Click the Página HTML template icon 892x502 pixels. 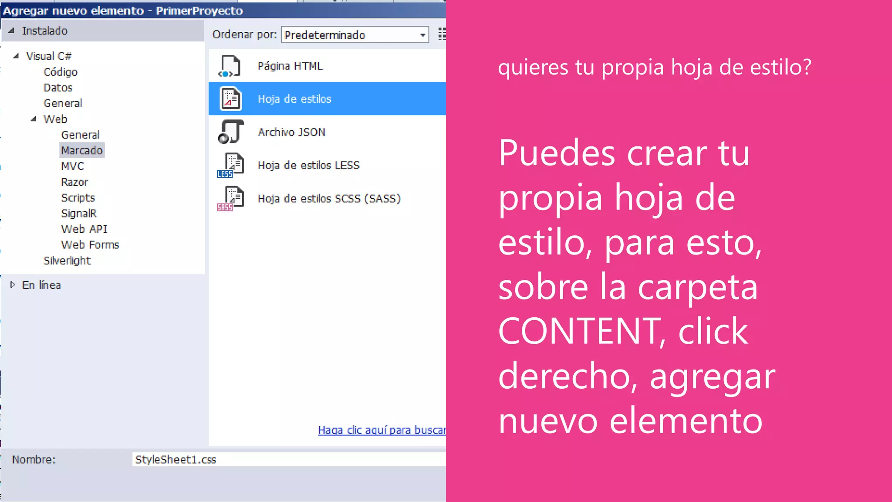point(230,66)
